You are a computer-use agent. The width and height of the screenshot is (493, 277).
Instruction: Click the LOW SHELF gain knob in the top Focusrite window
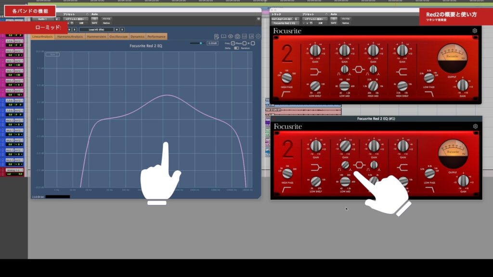[315, 50]
